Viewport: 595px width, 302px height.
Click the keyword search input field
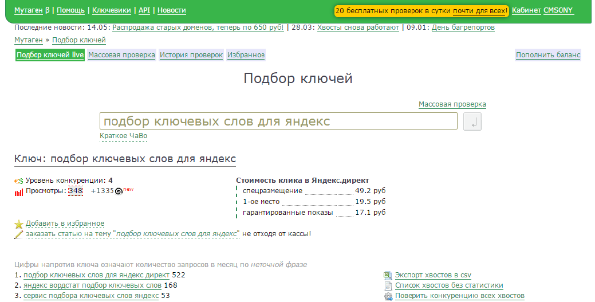[278, 121]
